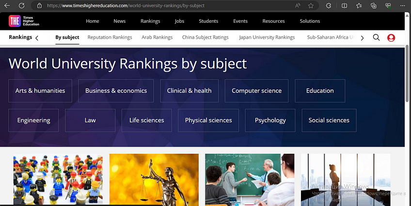Switch to China Subject Ratings tab
This screenshot has height=206, width=411.
(205, 37)
